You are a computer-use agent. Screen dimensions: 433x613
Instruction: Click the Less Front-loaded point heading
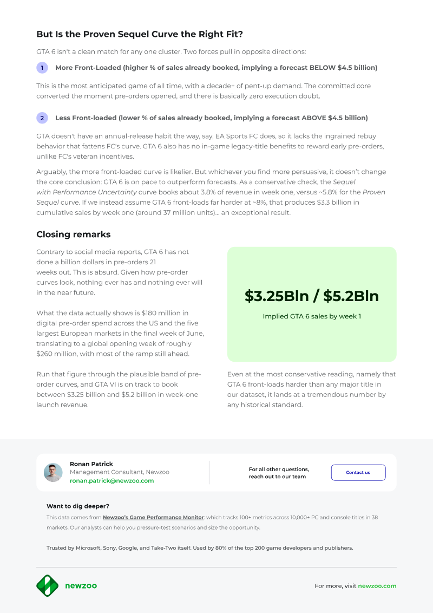[212, 118]
